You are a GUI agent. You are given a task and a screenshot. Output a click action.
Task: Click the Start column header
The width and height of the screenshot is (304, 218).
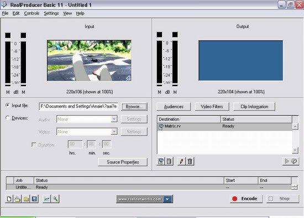(x=241, y=180)
